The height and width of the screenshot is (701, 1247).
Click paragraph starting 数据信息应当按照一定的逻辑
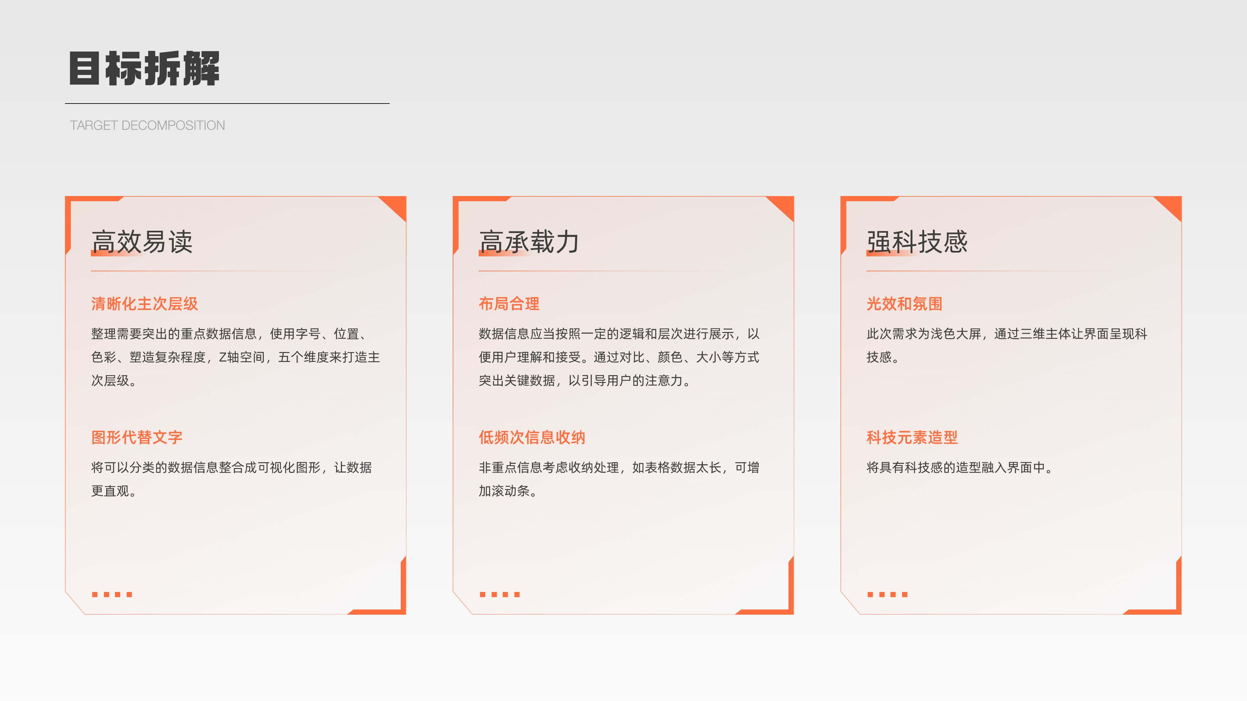(619, 357)
